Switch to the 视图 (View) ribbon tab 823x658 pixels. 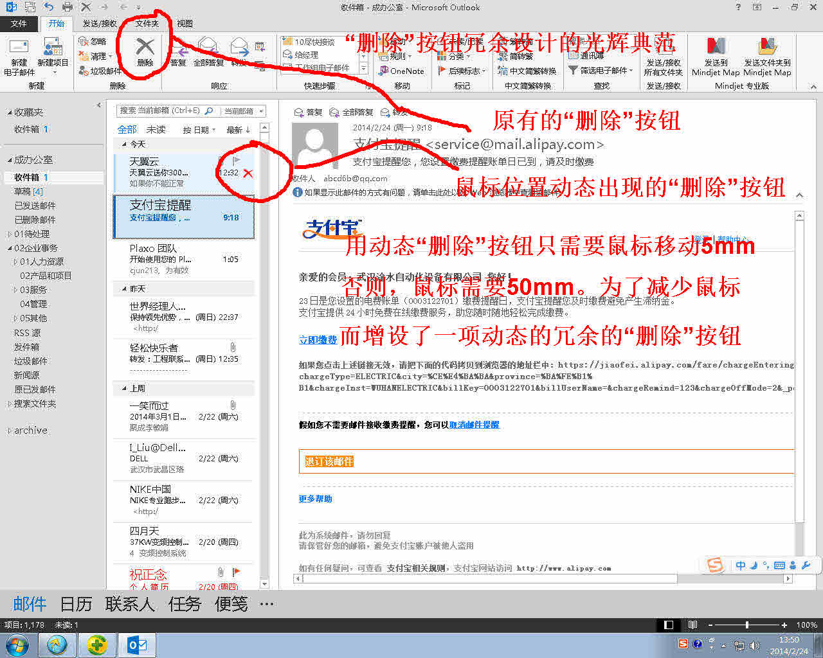pyautogui.click(x=185, y=24)
